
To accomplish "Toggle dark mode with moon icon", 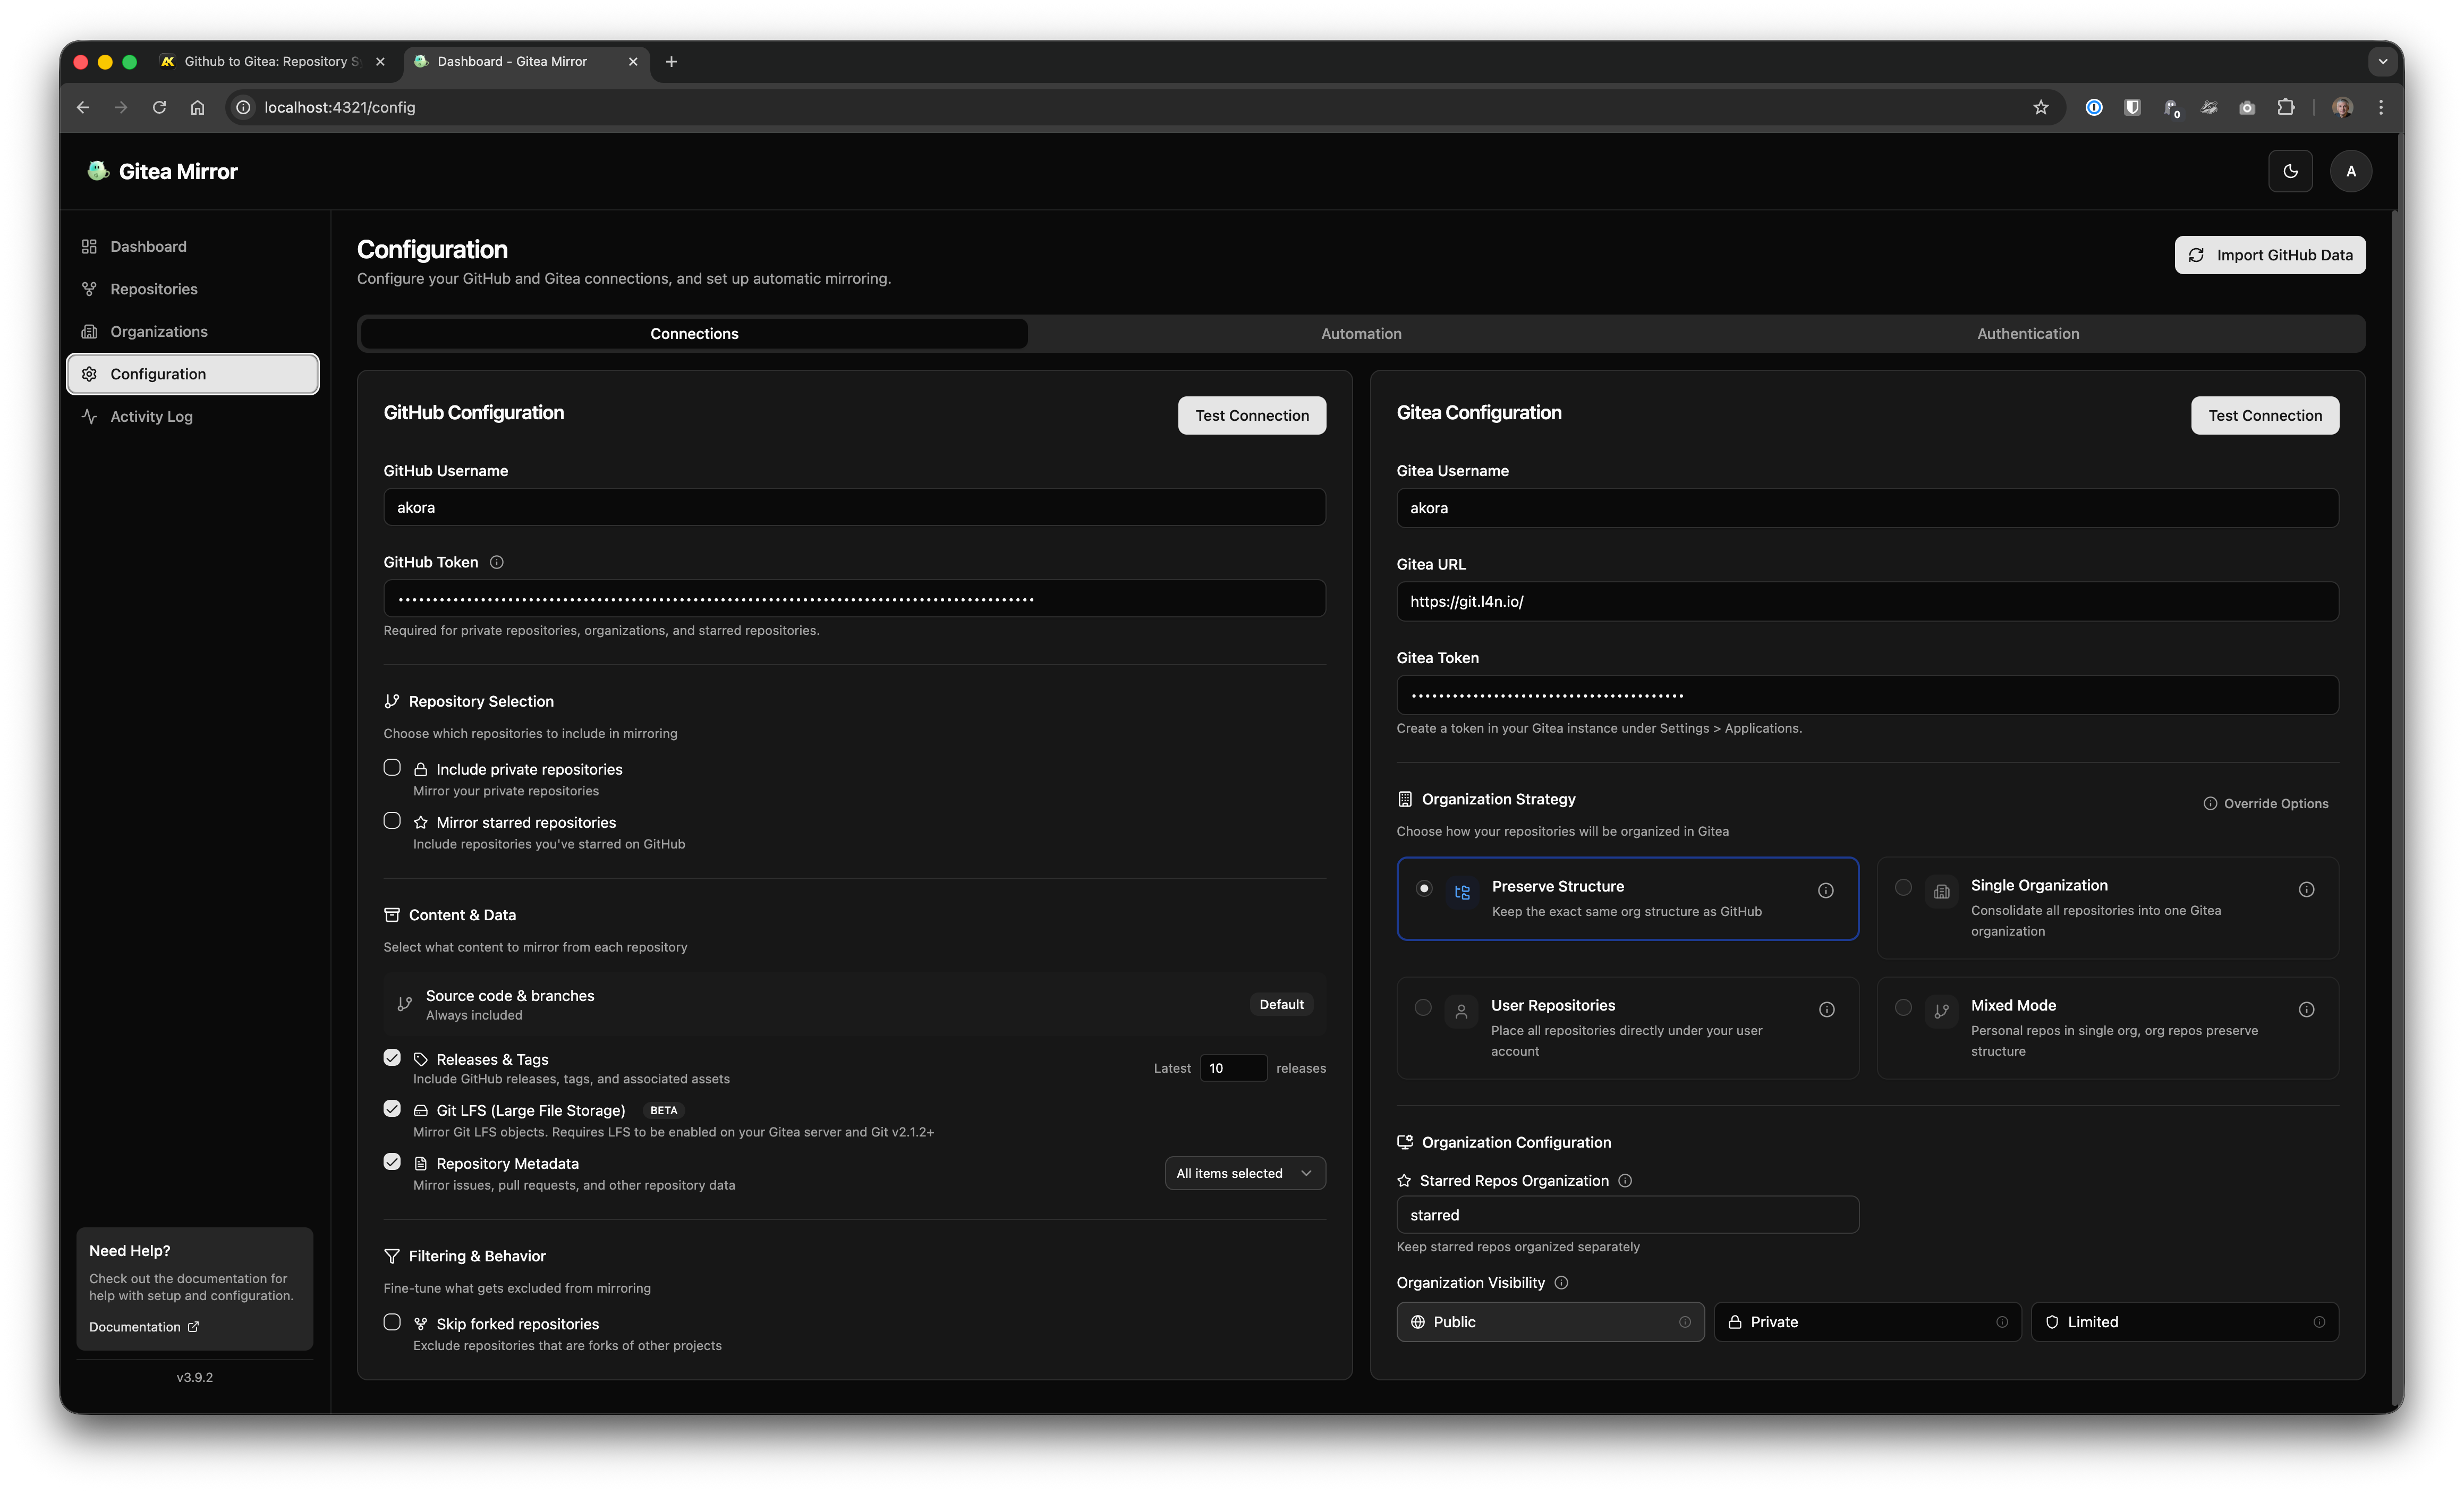I will 2290,171.
